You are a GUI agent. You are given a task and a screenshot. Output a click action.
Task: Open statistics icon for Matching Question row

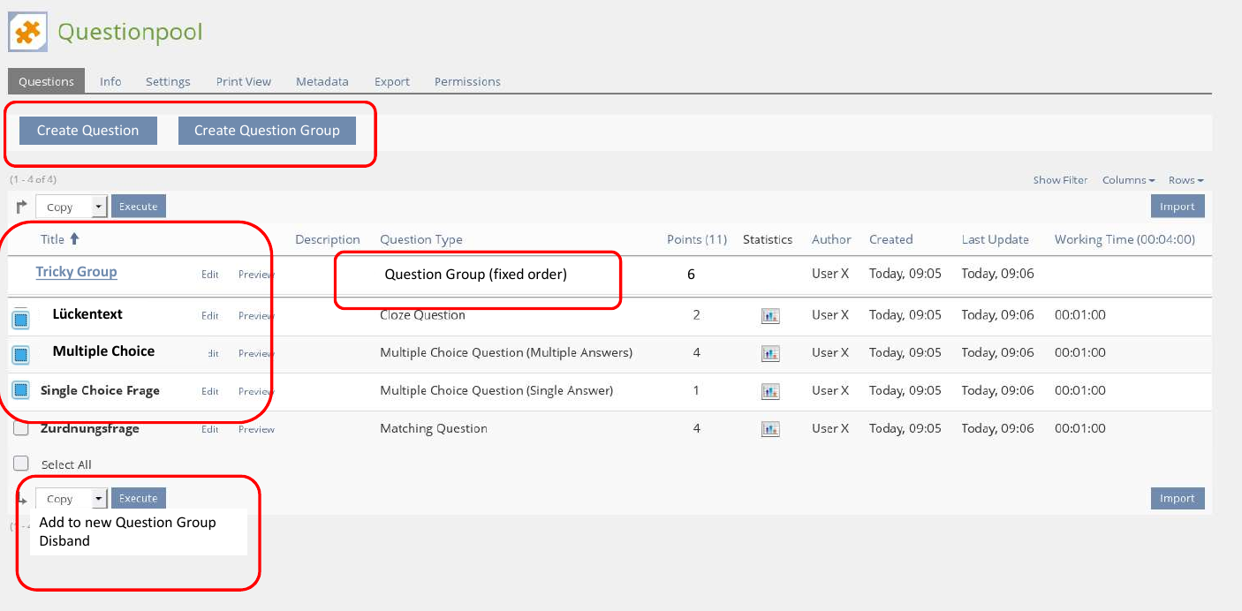(x=770, y=429)
